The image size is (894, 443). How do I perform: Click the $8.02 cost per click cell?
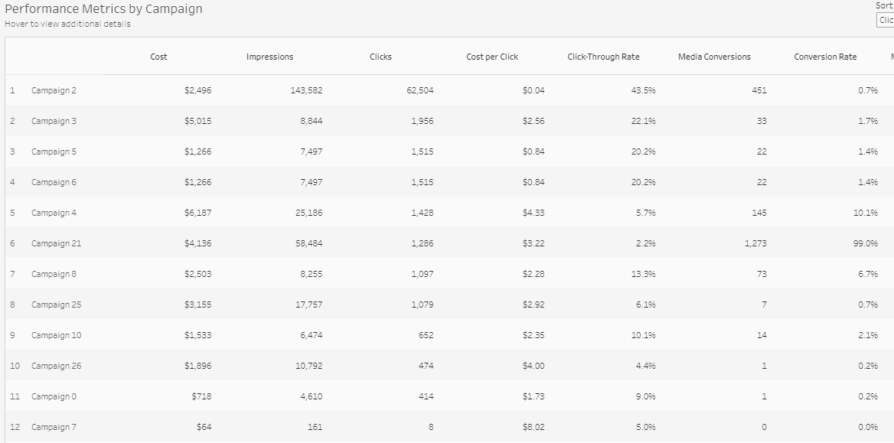(533, 427)
